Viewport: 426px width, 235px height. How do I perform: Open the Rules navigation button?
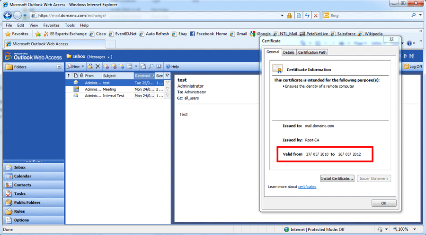pos(34,211)
